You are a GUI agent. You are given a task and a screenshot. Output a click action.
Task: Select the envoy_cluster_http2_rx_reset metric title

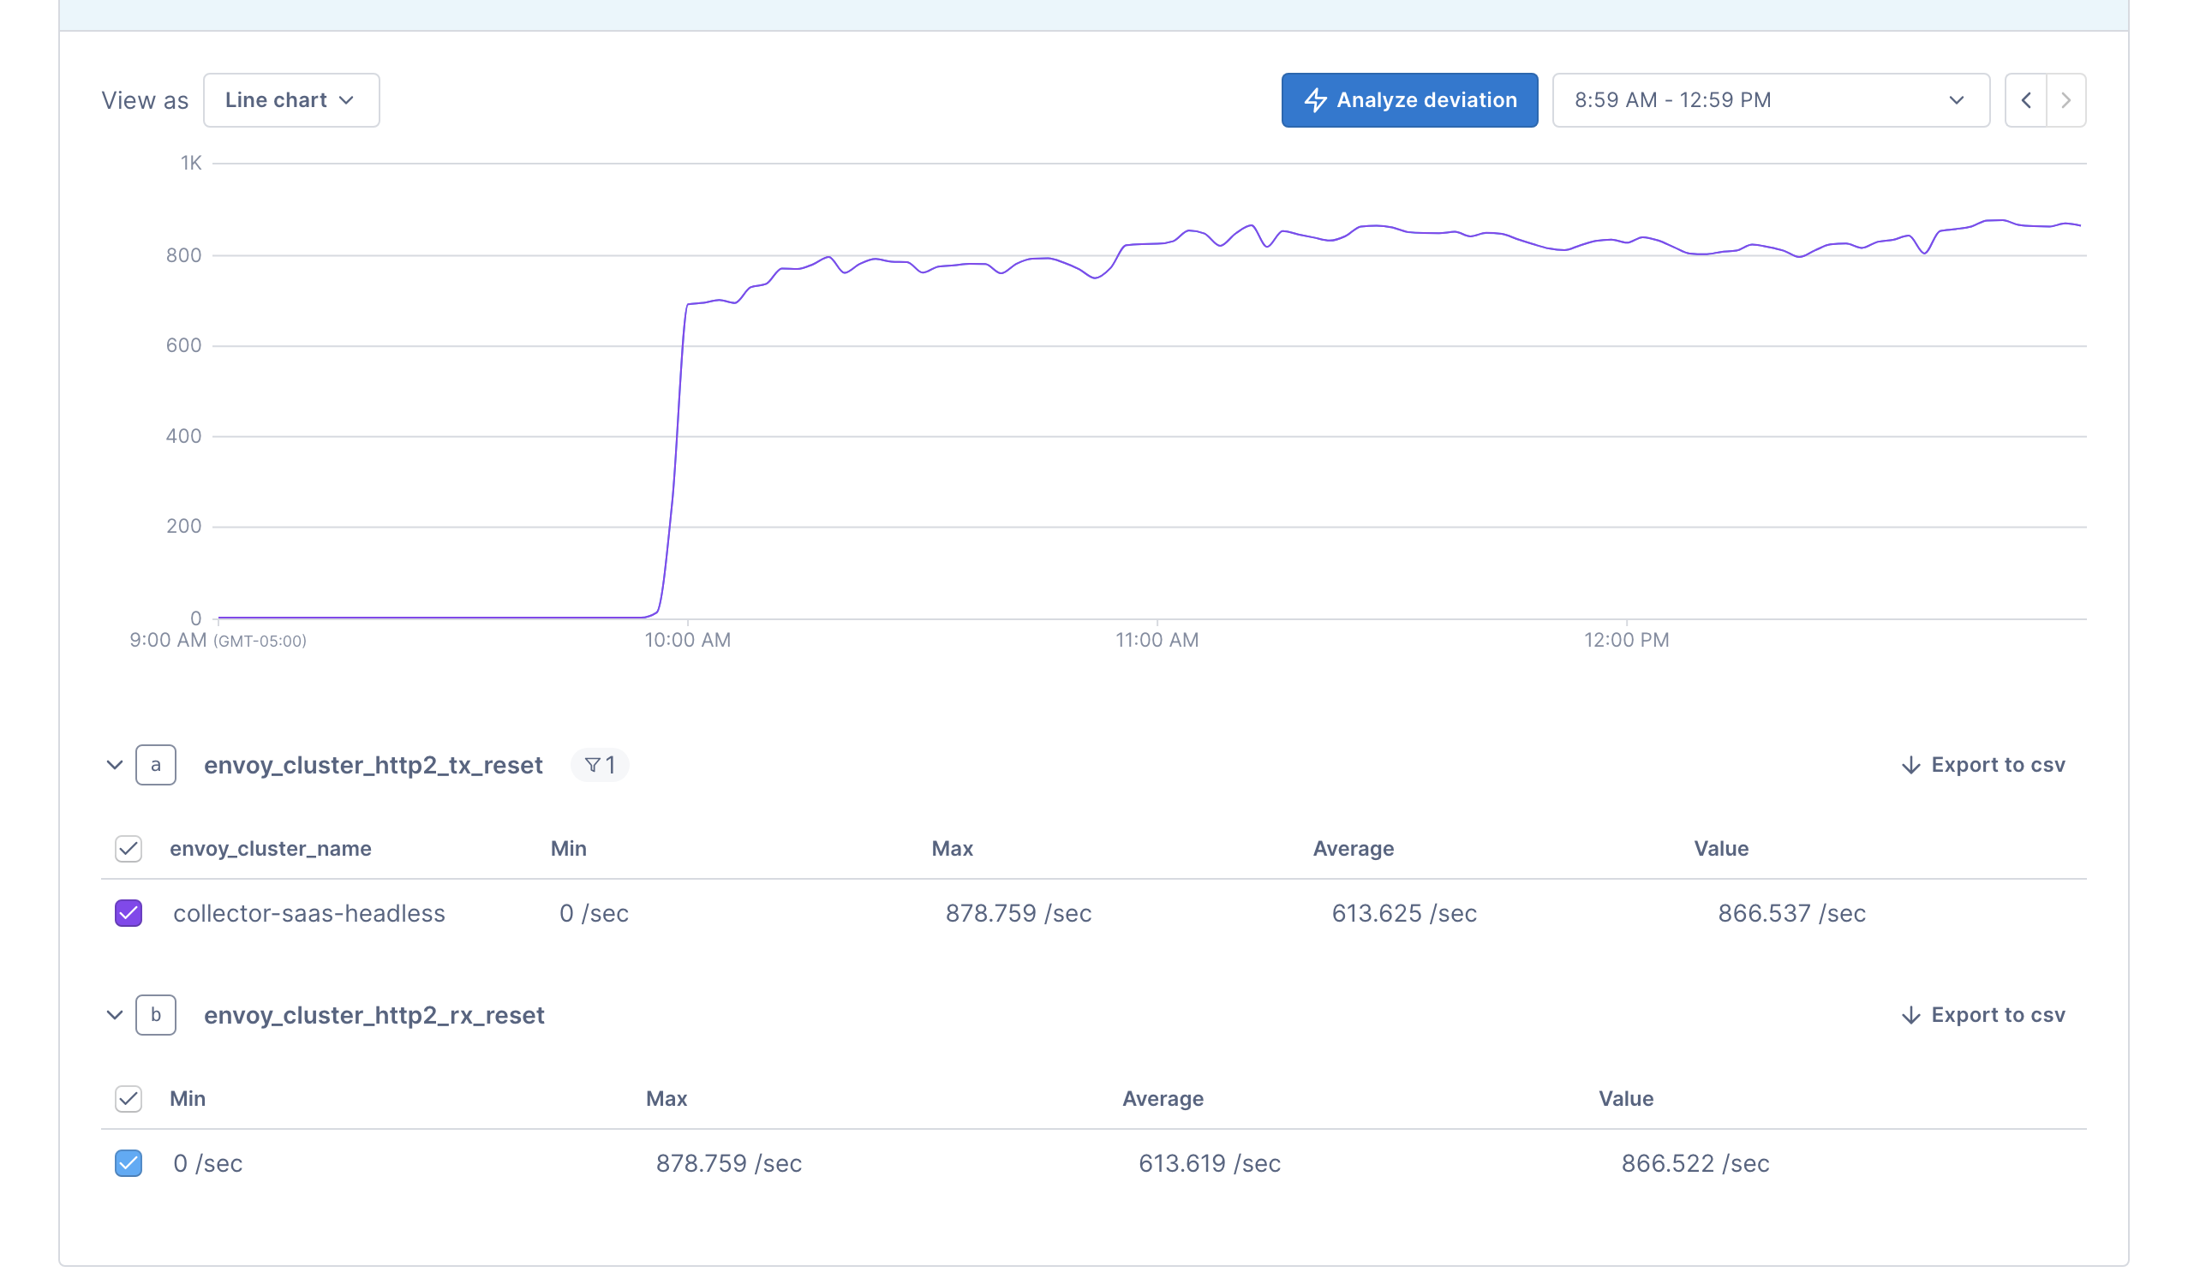[x=375, y=1014]
